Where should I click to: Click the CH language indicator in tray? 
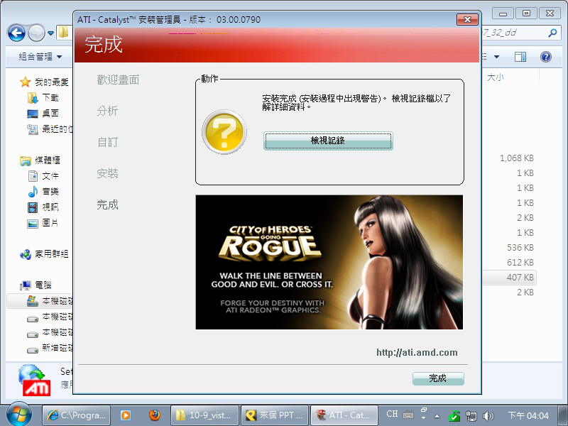(x=392, y=415)
